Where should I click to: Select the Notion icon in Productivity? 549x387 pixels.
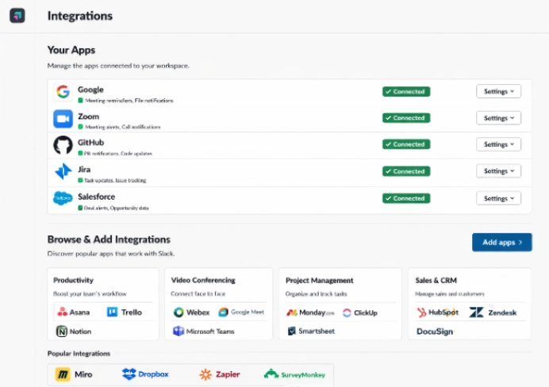coord(62,331)
